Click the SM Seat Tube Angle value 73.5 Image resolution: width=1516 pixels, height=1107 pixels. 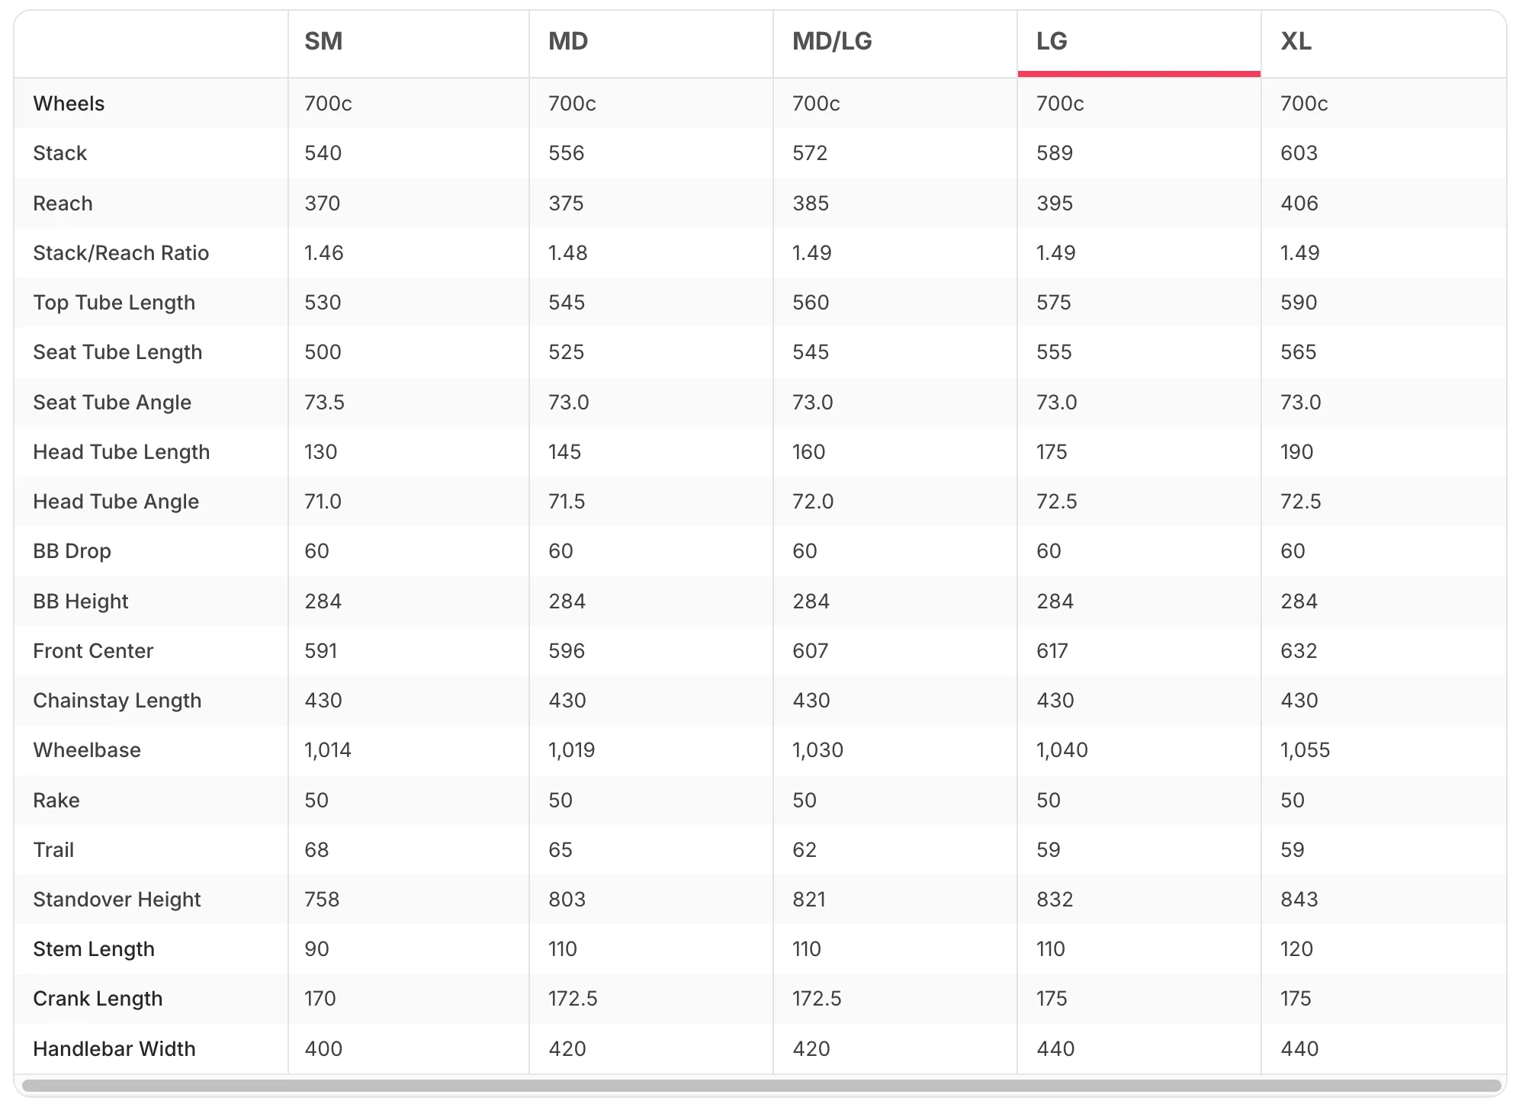tap(324, 403)
